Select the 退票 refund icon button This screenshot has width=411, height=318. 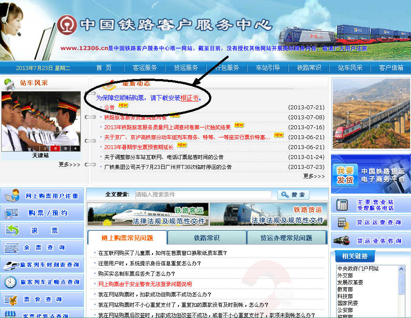coord(12,230)
